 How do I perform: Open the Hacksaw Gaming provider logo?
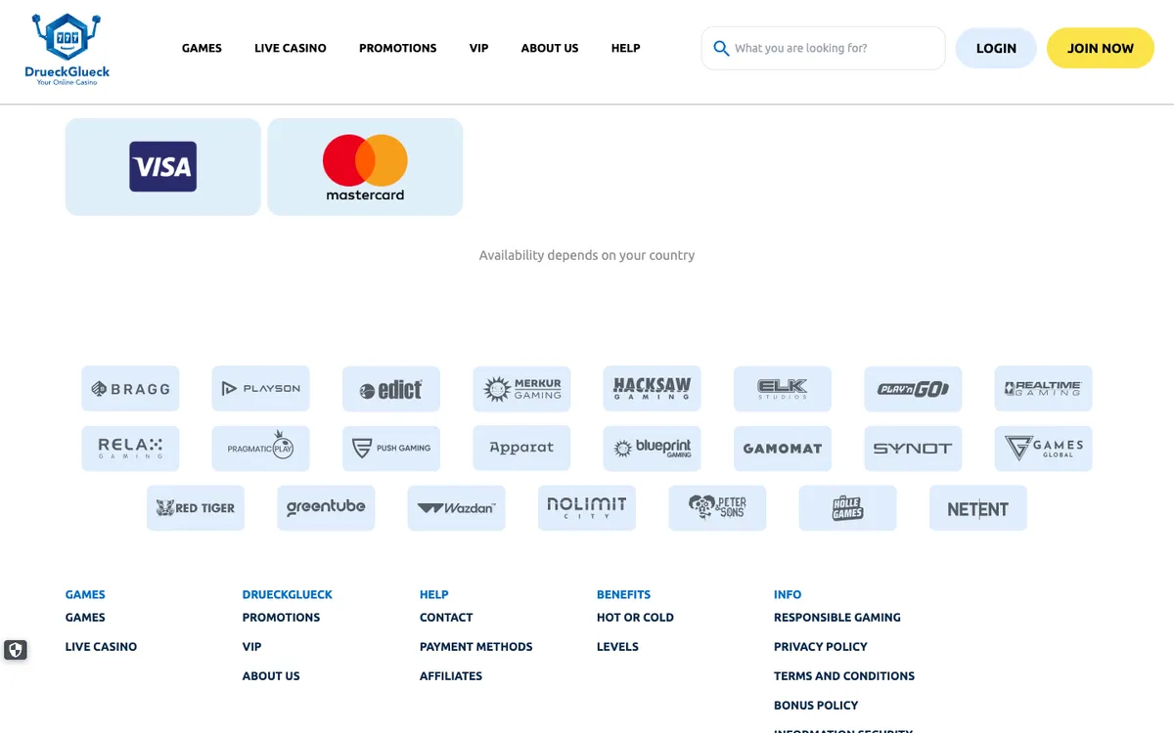coord(653,389)
